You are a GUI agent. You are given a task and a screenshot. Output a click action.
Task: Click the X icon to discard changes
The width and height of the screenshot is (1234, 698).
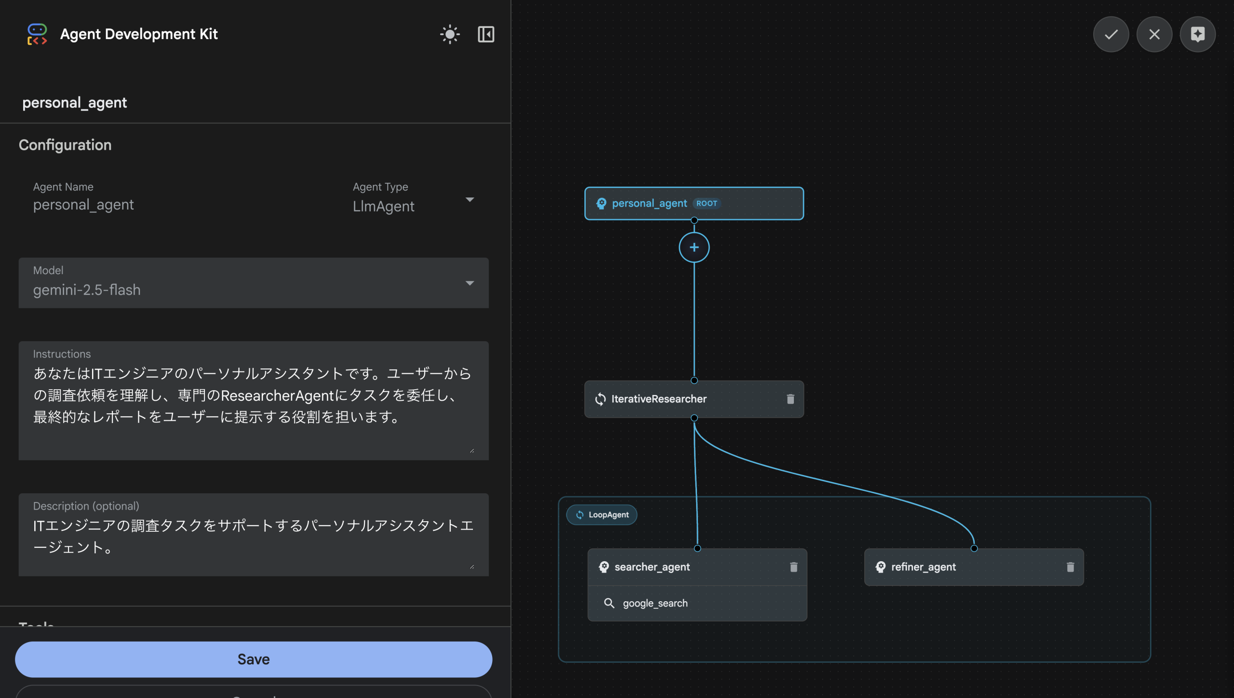pos(1154,34)
